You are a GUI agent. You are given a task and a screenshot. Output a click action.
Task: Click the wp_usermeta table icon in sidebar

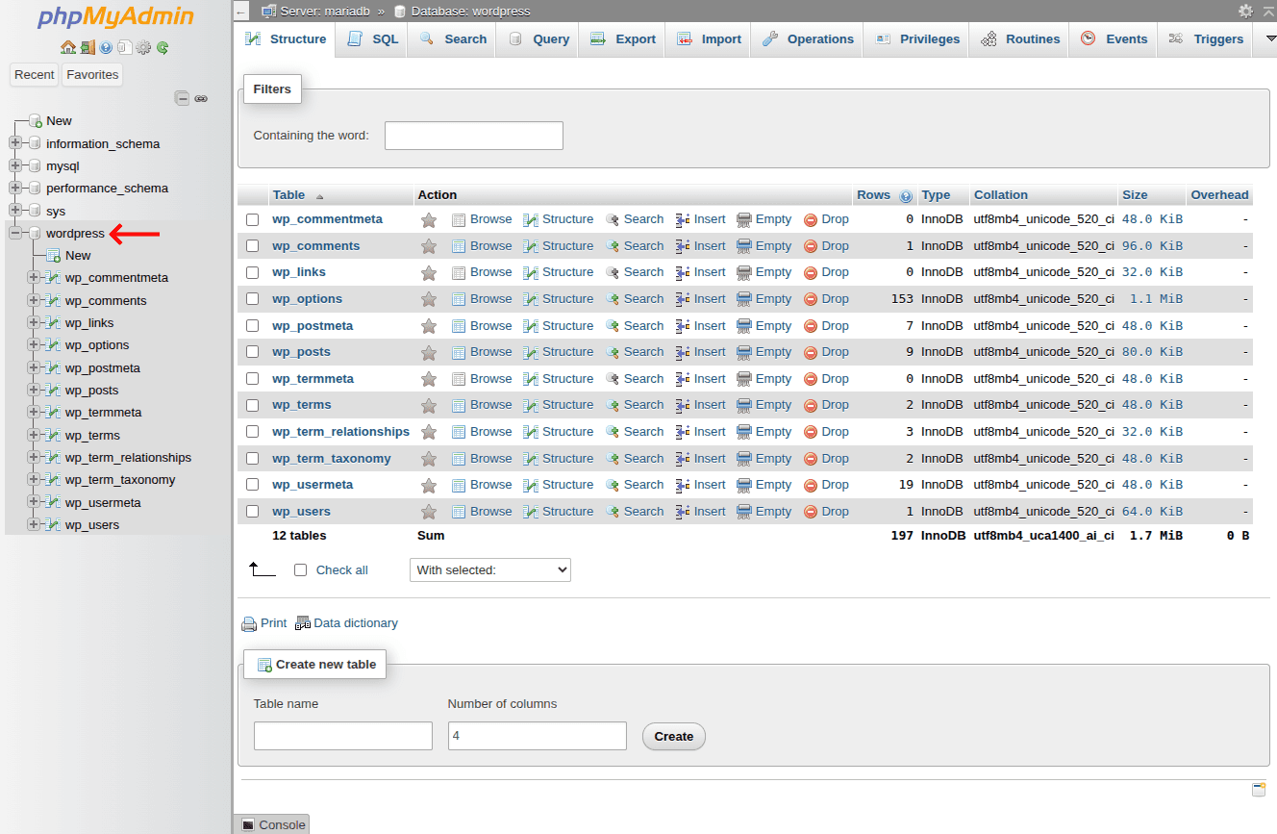click(54, 502)
